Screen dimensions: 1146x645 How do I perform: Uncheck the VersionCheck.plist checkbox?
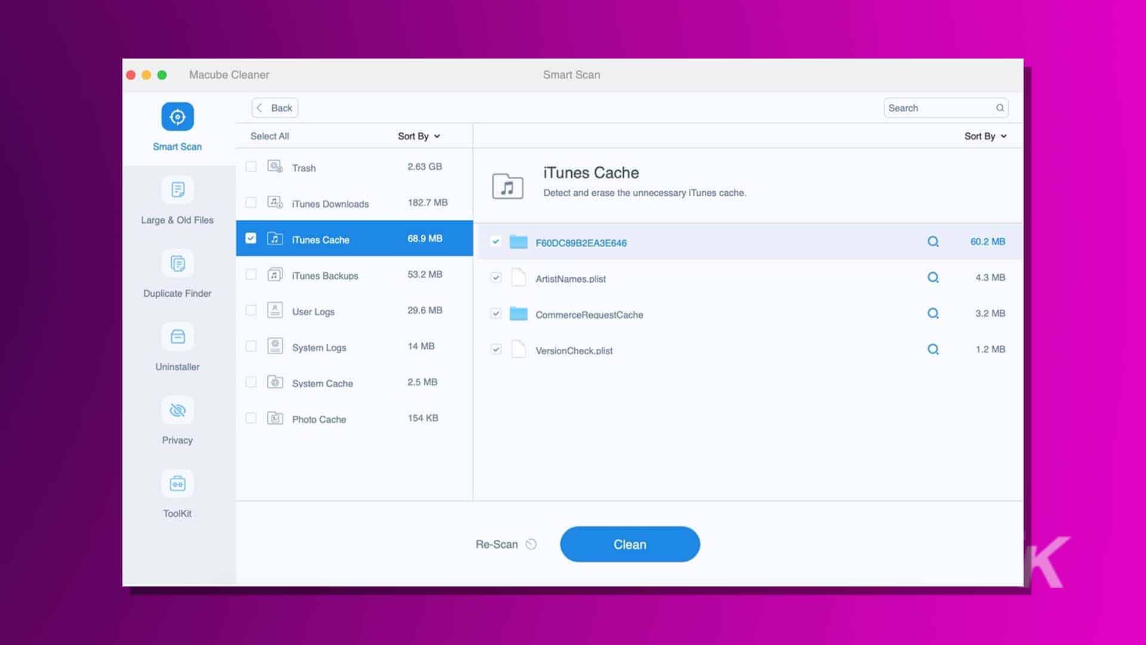click(495, 349)
